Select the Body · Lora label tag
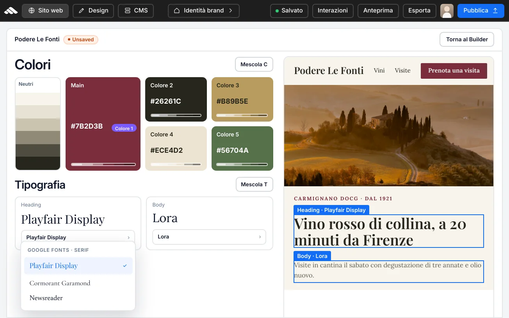The width and height of the screenshot is (509, 318). (x=312, y=256)
